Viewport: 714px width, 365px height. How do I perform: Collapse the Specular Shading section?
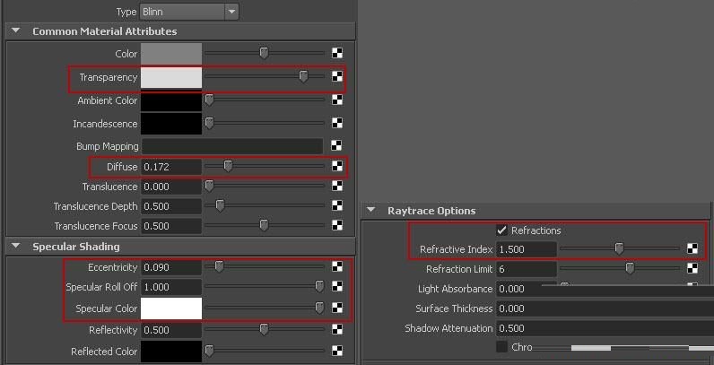pyautogui.click(x=16, y=246)
